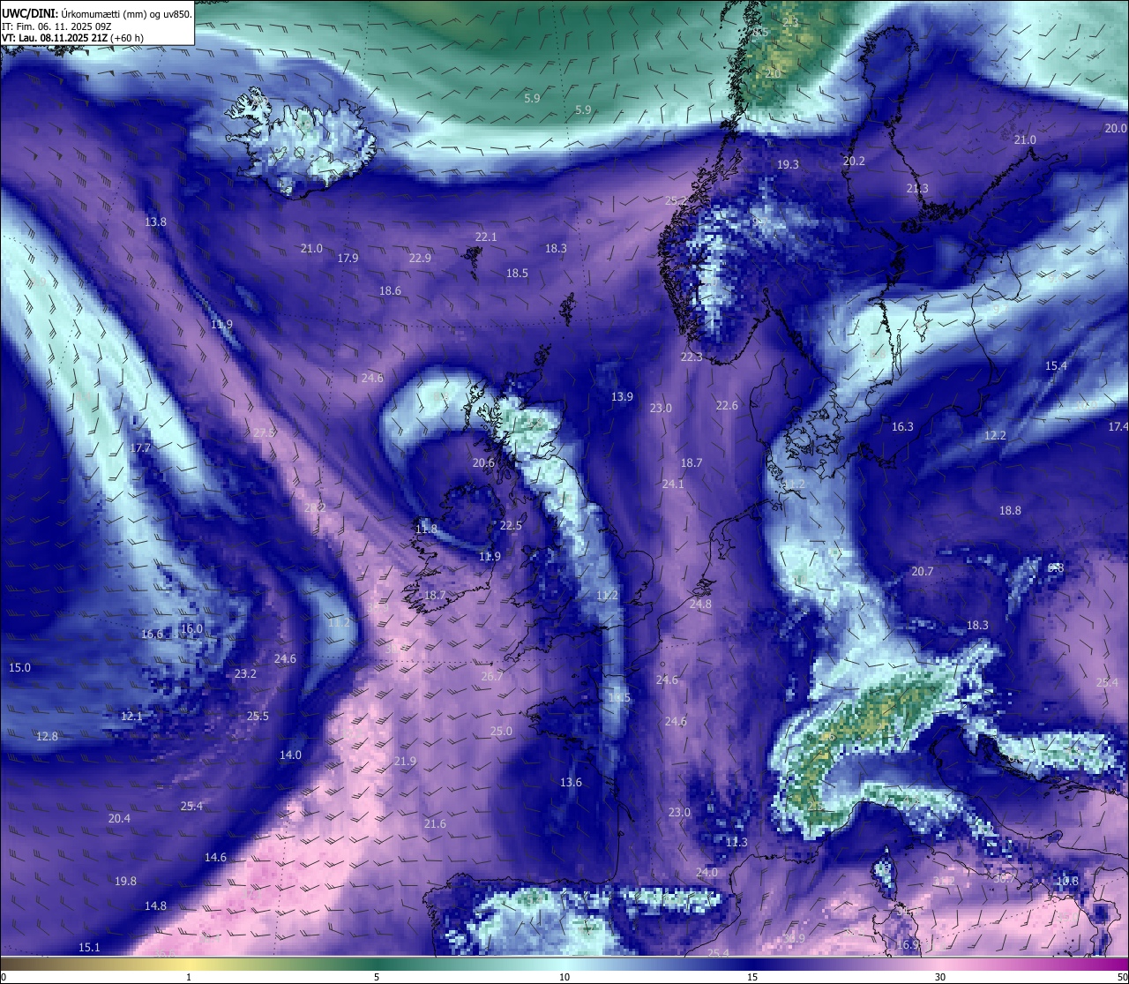Click the 22.5 value in the Irish Sea

point(511,526)
